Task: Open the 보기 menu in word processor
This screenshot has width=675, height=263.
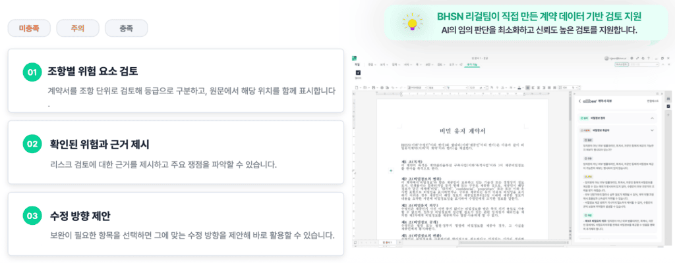Action: pyautogui.click(x=383, y=64)
